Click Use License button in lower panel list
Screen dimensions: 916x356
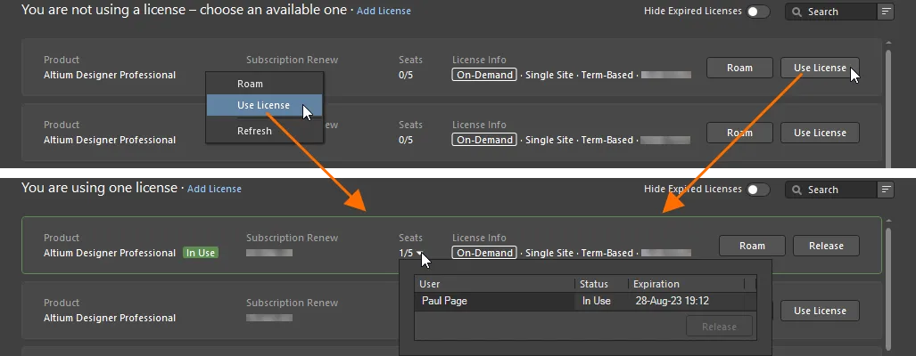coord(820,311)
